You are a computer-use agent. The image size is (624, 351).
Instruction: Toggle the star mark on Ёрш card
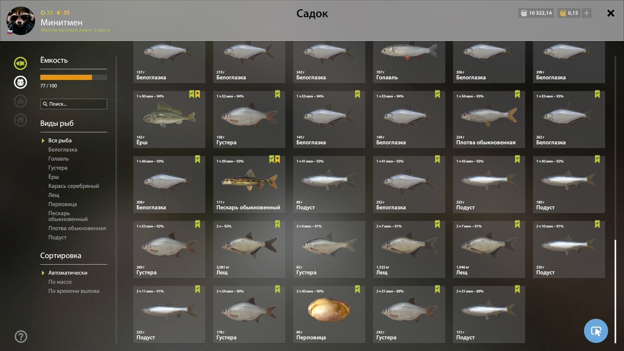point(198,94)
